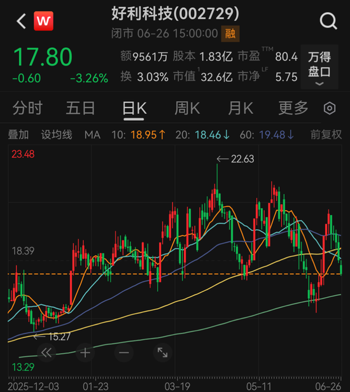This screenshot has width=350, height=392.
Task: Tap the 05-11 date axis label
Action: 259,386
